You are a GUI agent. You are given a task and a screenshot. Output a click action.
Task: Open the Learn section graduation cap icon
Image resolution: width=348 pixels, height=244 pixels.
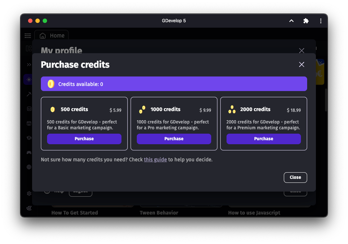click(x=29, y=138)
